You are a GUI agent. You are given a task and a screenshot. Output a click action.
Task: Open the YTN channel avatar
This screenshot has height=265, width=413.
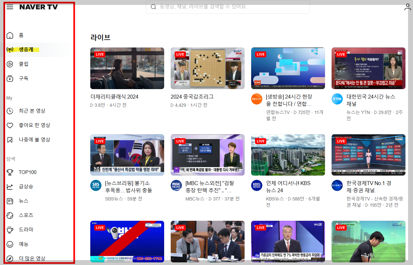click(x=337, y=99)
